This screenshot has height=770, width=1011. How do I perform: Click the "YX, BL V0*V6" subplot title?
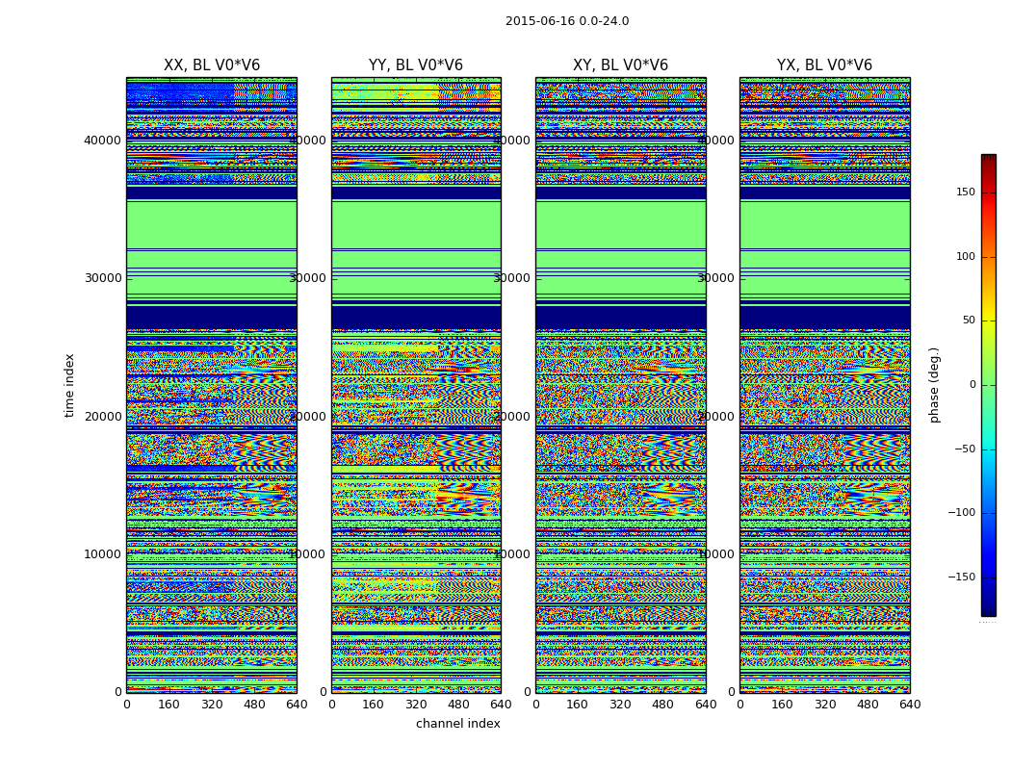click(x=824, y=65)
